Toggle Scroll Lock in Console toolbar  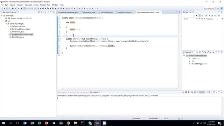tap(195, 92)
